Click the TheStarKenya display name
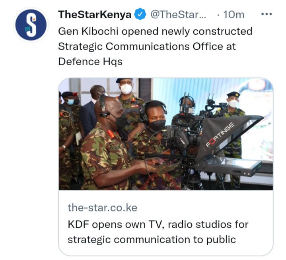The height and width of the screenshot is (260, 286). 95,14
